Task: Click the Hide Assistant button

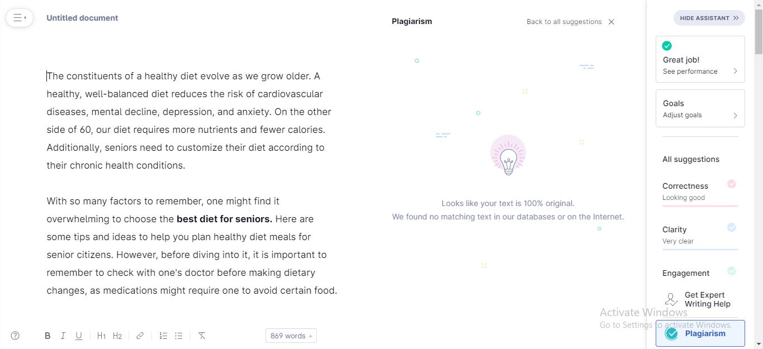Action: pyautogui.click(x=709, y=18)
